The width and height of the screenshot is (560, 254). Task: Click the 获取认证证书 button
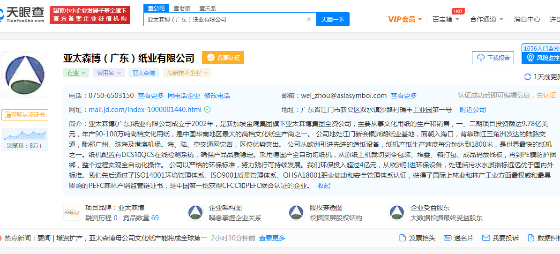tap(25, 115)
